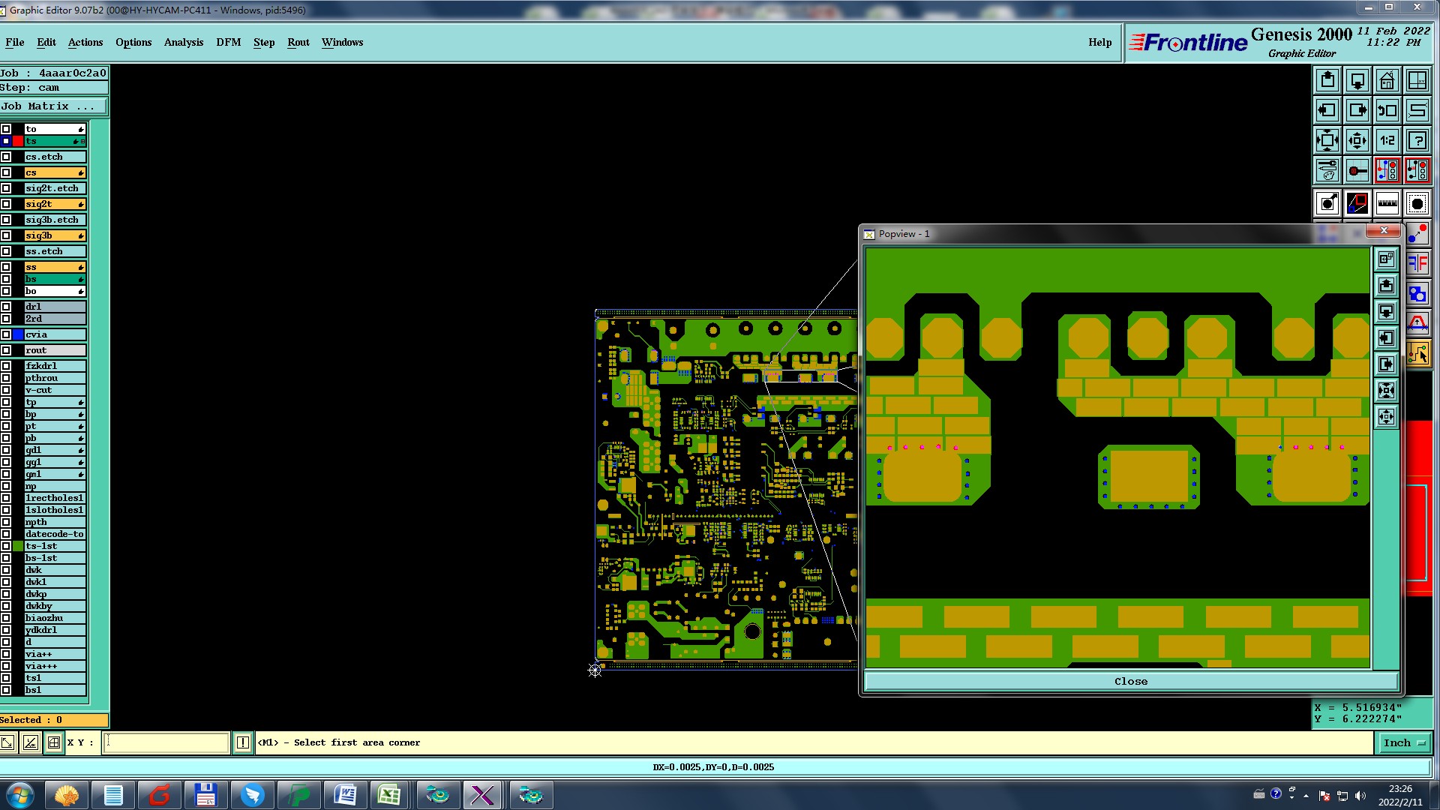Open Word from the taskbar
Viewport: 1440px width, 810px height.
(345, 795)
